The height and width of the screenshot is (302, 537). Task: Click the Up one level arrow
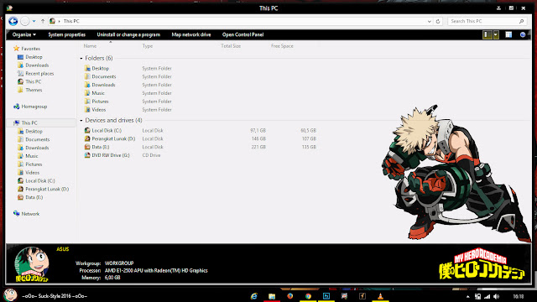pyautogui.click(x=43, y=21)
